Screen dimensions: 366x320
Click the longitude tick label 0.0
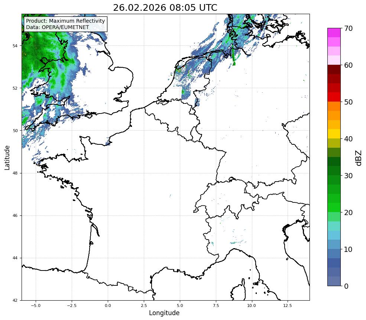click(108, 305)
